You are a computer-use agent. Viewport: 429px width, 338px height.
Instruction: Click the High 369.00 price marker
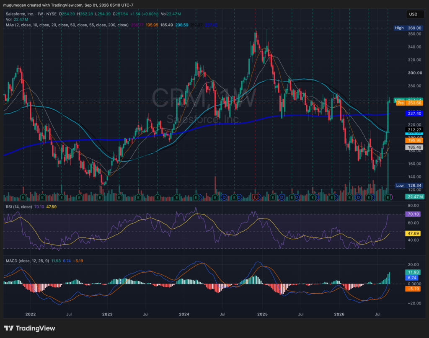point(408,28)
